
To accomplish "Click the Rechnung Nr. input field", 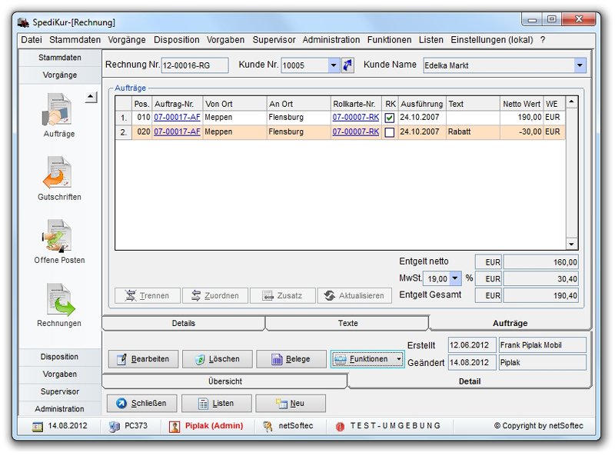I will 194,65.
